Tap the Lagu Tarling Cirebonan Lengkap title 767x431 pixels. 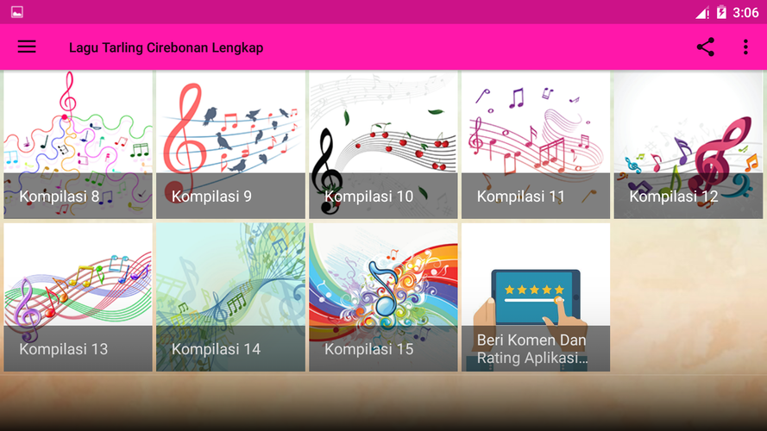[166, 47]
